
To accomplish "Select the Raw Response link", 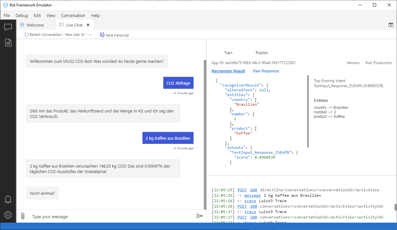I will (266, 71).
